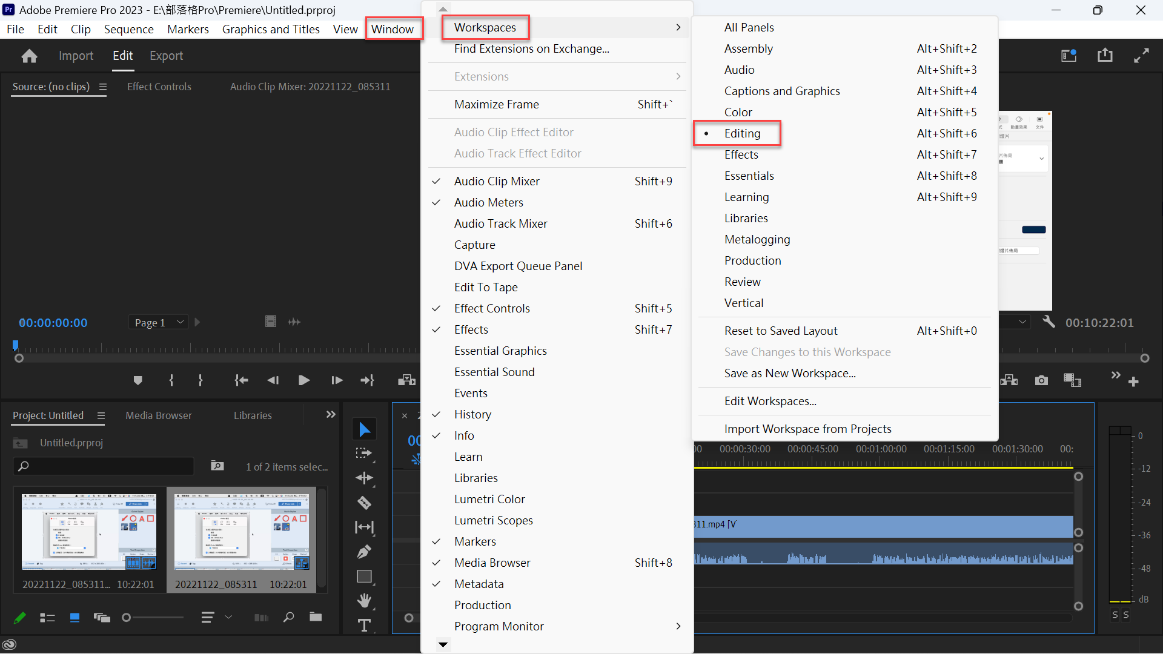Select the Track Select Forward tool
Image resolution: width=1163 pixels, height=654 pixels.
point(364,454)
